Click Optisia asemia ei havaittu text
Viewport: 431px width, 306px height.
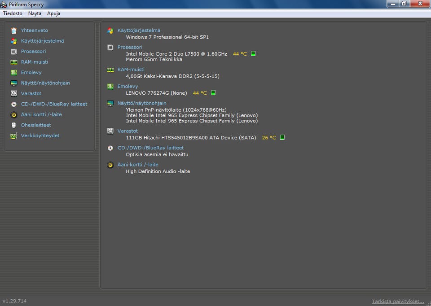pyautogui.click(x=157, y=154)
